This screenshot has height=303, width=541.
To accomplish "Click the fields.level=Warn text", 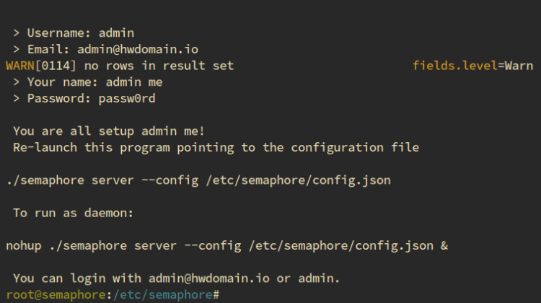I will 472,66.
